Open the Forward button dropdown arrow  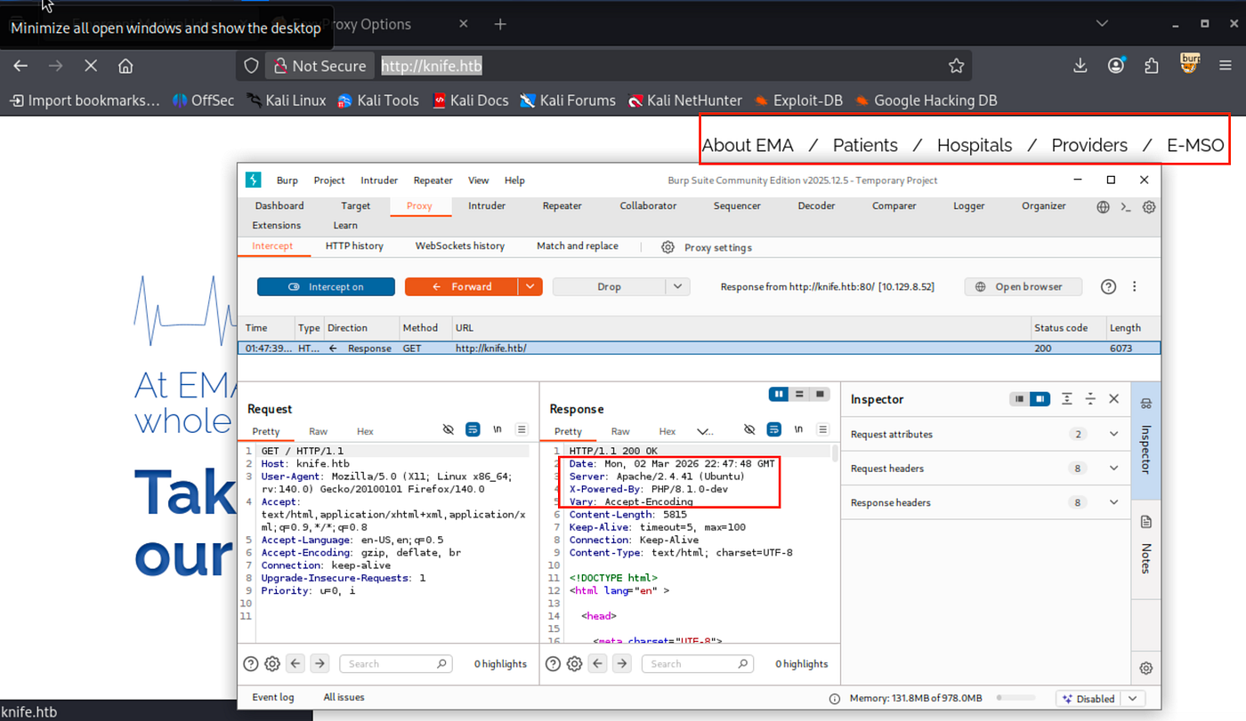[530, 287]
